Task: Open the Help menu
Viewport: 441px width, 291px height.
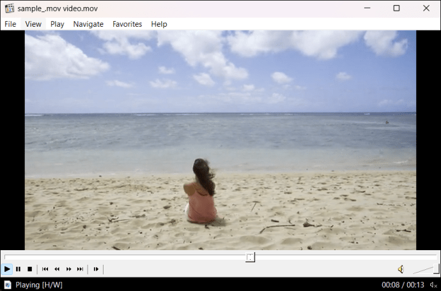Action: [x=159, y=24]
